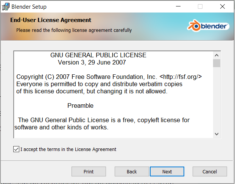Click the Blender logo in the banner
Screen dimensions: 235x184
pyautogui.click(x=208, y=25)
